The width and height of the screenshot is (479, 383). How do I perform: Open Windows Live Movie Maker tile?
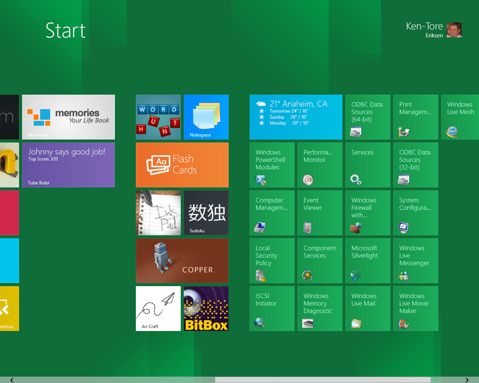click(x=416, y=309)
